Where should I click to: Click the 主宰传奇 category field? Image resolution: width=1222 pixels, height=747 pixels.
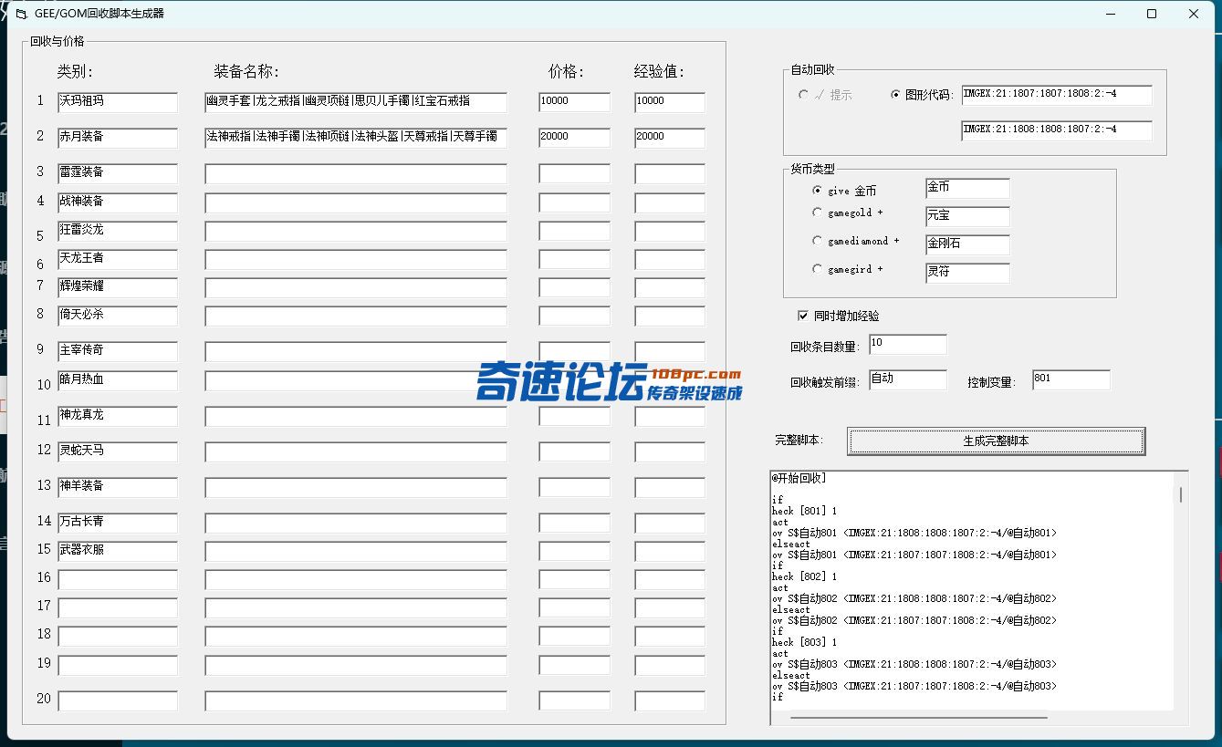[x=118, y=351]
